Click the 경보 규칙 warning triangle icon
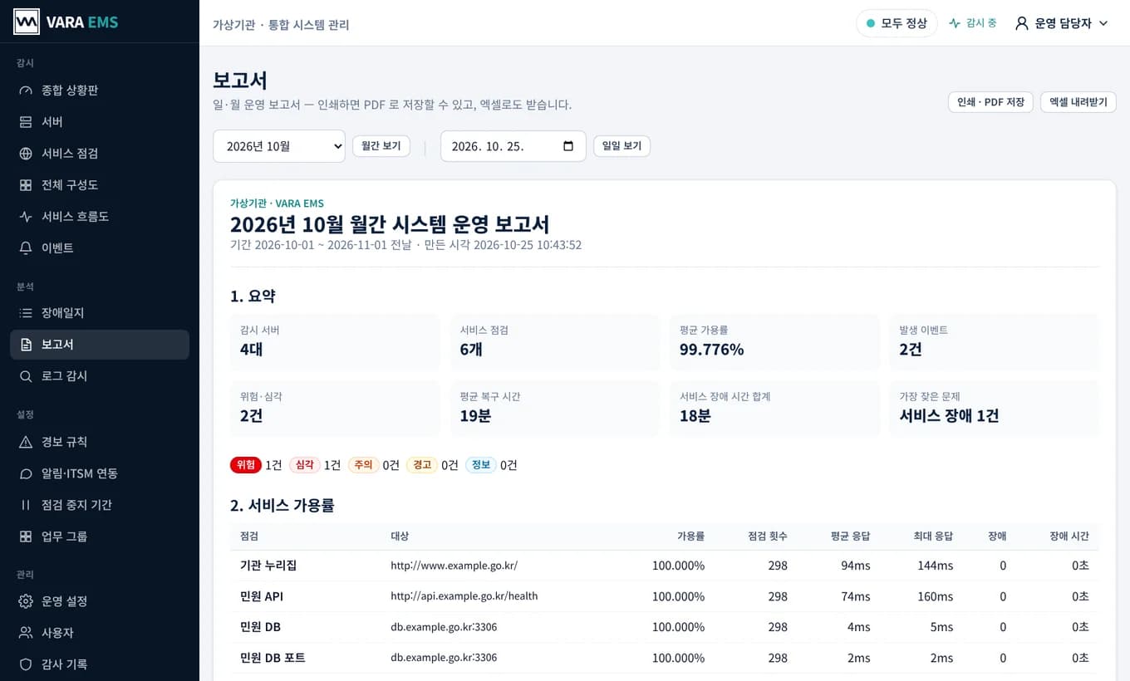 26,442
